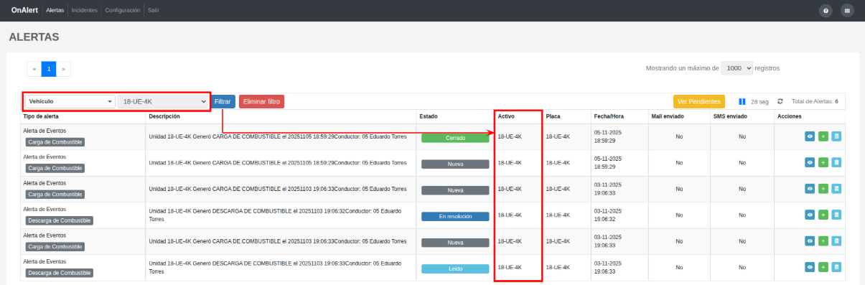Viewport: 865px width, 285px height.
Task: Click the light-blue Leído status badge
Action: coord(455,268)
